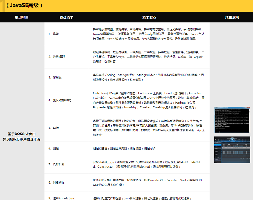This screenshot has width=253, height=200.
Task: Click the 技术要点 column header
Action: click(149, 17)
